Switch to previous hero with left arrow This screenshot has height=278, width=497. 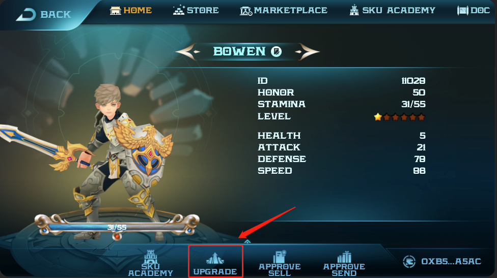[x=187, y=52]
